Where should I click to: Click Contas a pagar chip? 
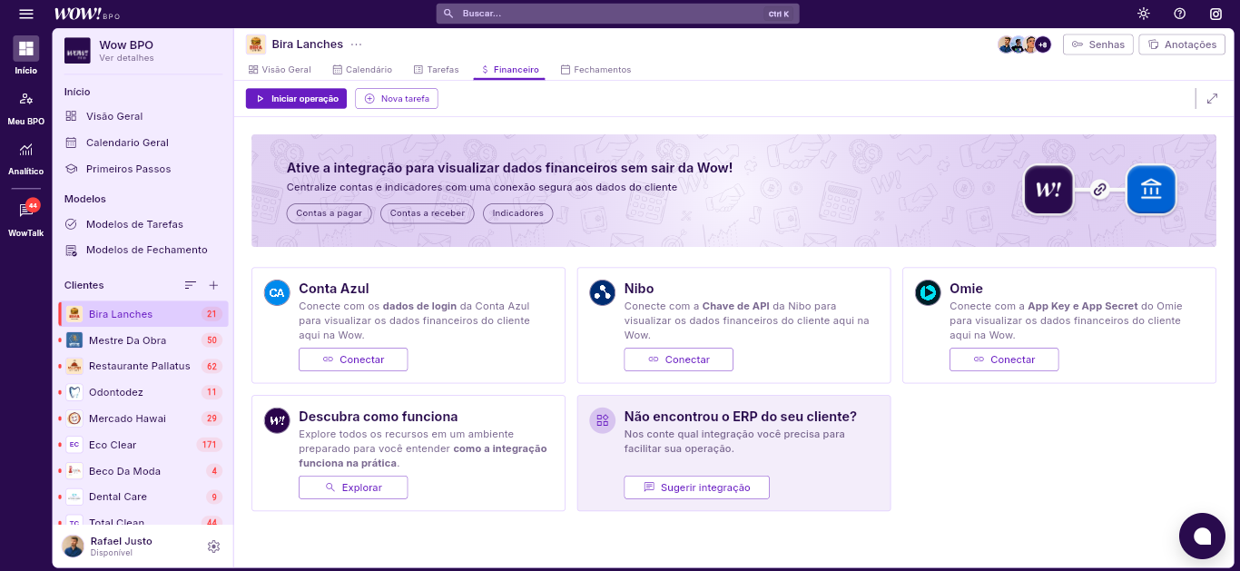tap(329, 213)
